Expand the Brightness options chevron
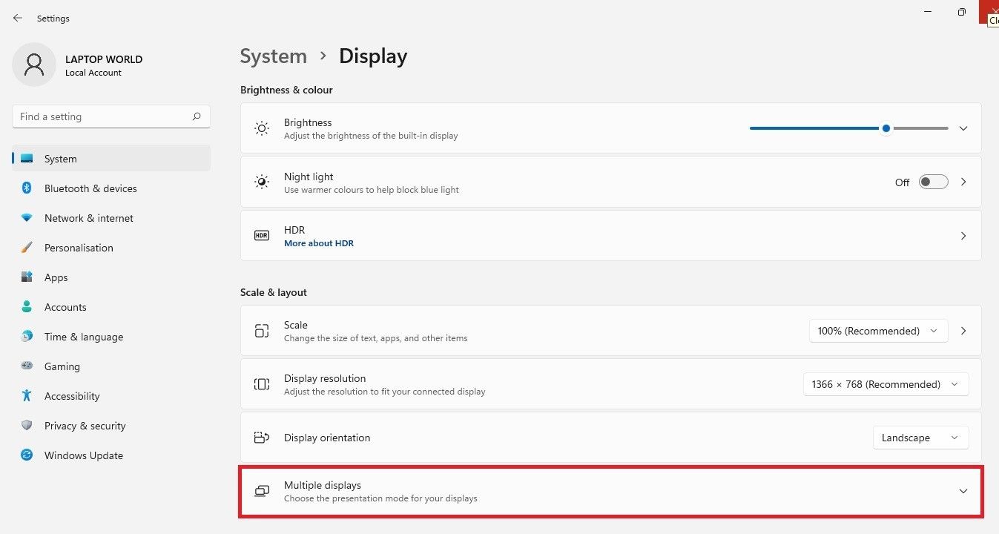This screenshot has height=534, width=999. (x=963, y=128)
